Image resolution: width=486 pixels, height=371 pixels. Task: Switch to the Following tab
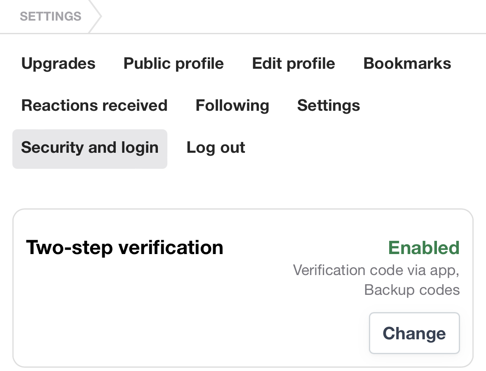tap(232, 105)
